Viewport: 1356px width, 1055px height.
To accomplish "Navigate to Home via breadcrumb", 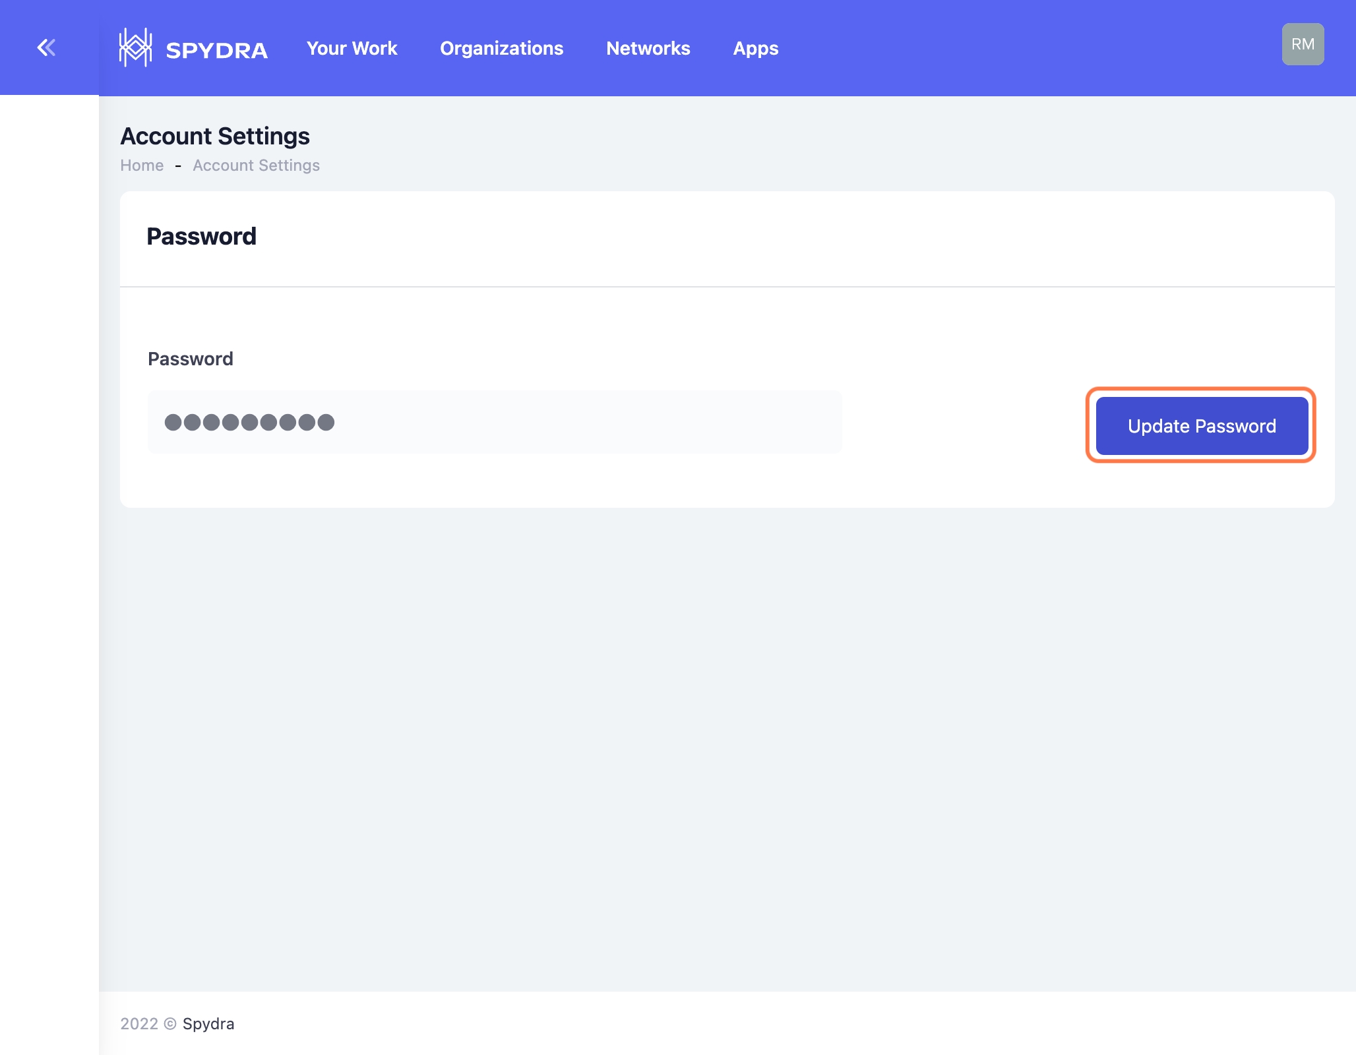I will (x=142, y=166).
